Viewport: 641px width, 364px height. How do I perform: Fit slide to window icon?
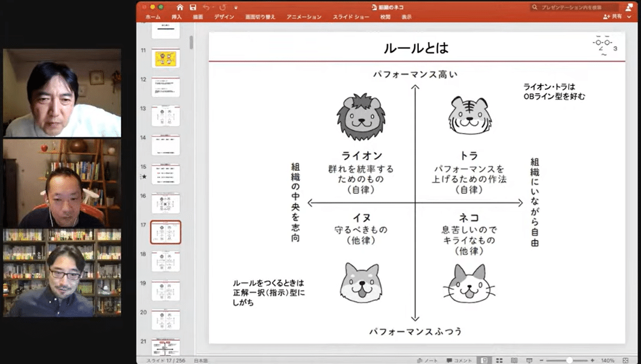click(x=625, y=360)
